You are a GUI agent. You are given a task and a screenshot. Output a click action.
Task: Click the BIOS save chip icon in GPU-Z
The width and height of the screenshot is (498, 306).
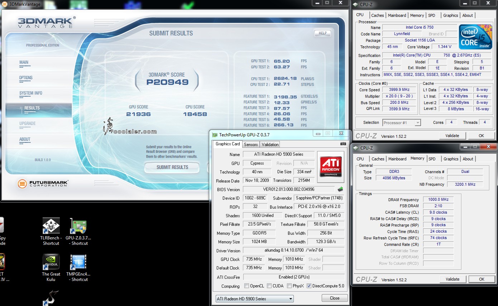click(340, 189)
